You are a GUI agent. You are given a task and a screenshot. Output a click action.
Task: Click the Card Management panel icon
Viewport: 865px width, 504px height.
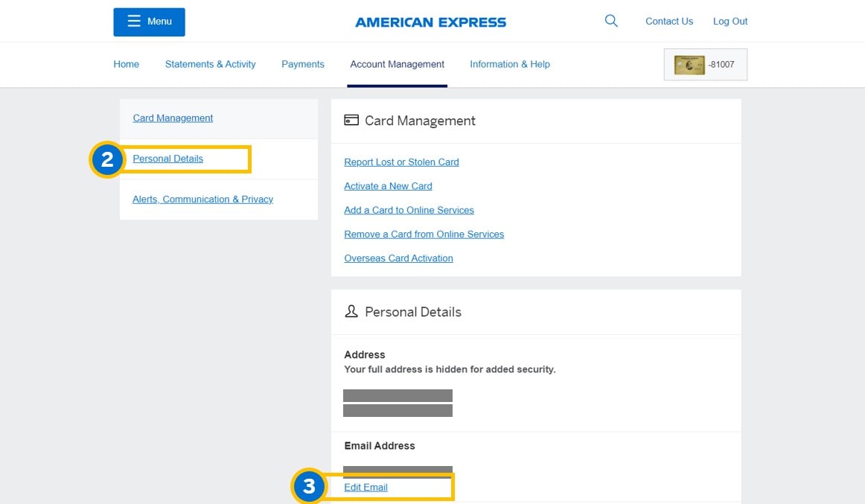pyautogui.click(x=351, y=120)
